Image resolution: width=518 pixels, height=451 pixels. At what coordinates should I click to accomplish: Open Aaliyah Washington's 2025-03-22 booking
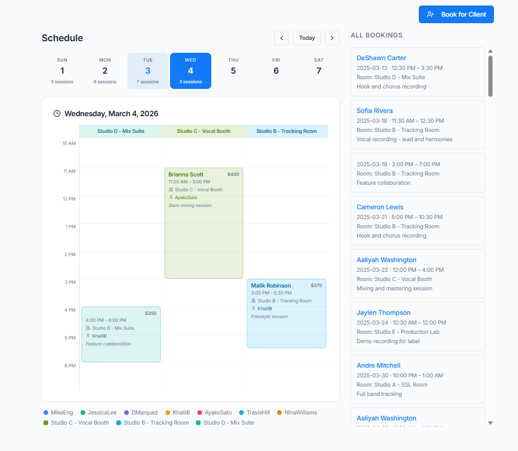(x=386, y=260)
